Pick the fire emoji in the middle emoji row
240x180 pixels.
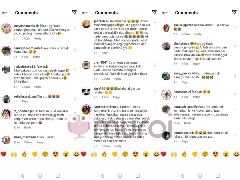tap(104, 154)
